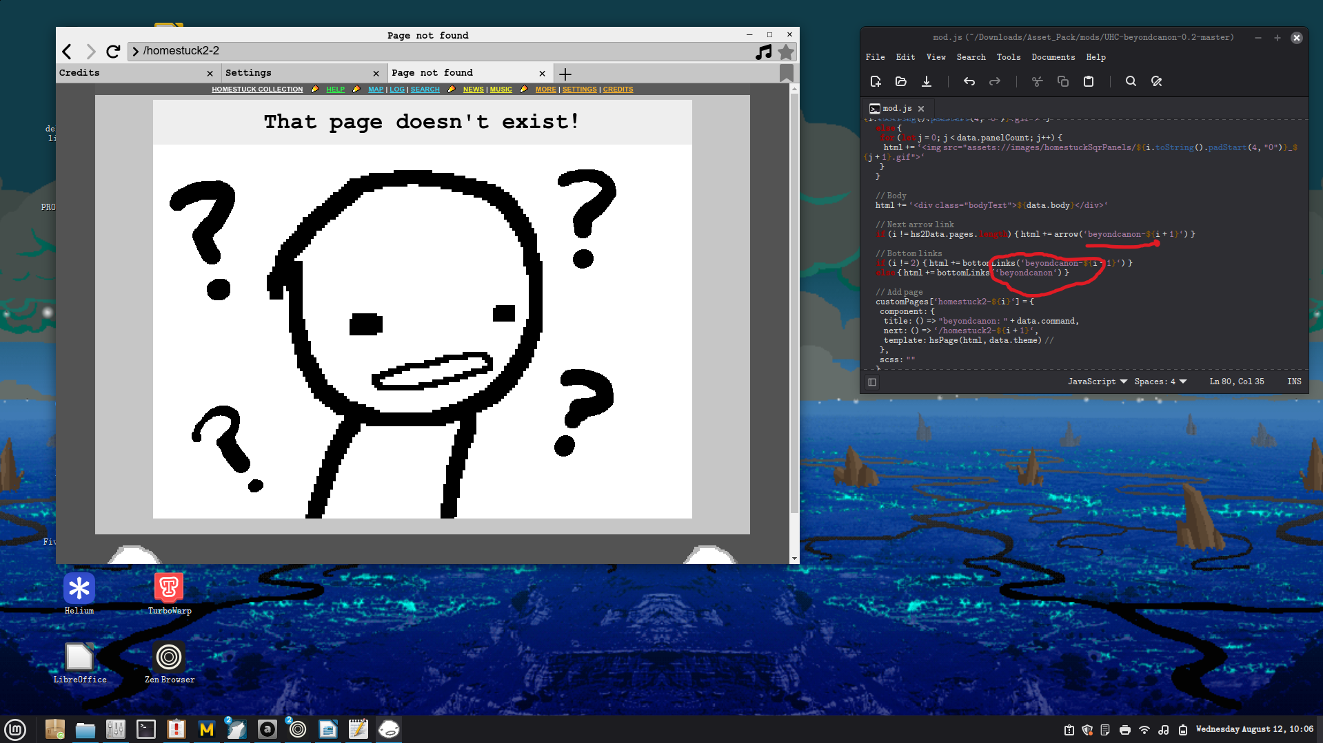1323x743 pixels.
Task: Open find with the magnifier toolbar icon
Action: coord(1131,81)
